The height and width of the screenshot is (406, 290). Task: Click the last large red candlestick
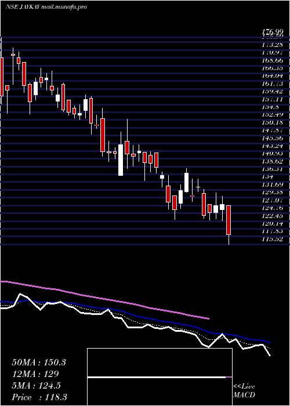pos(229,220)
